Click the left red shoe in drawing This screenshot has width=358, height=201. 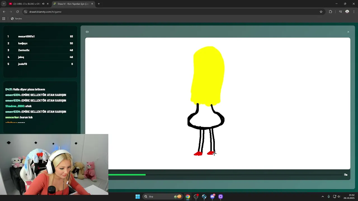[198, 154]
